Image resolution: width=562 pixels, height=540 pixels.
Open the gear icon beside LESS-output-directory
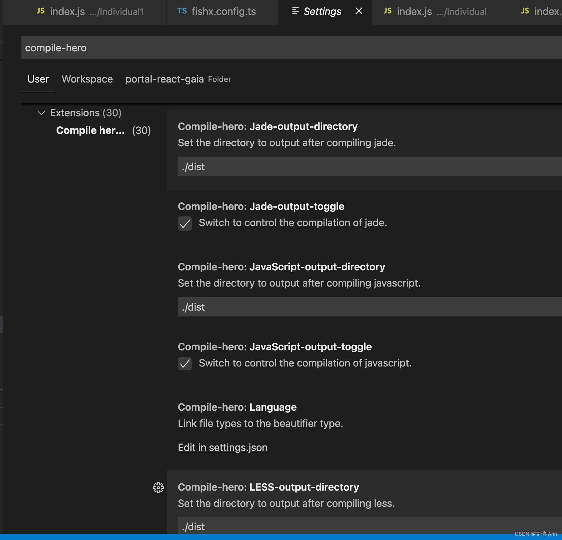158,488
